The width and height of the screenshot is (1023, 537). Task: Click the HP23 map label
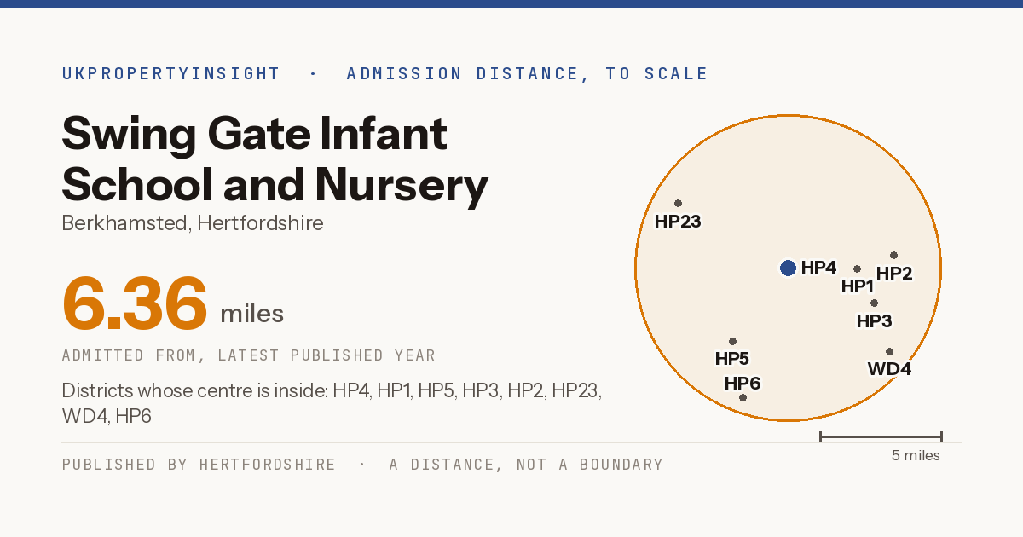point(678,222)
